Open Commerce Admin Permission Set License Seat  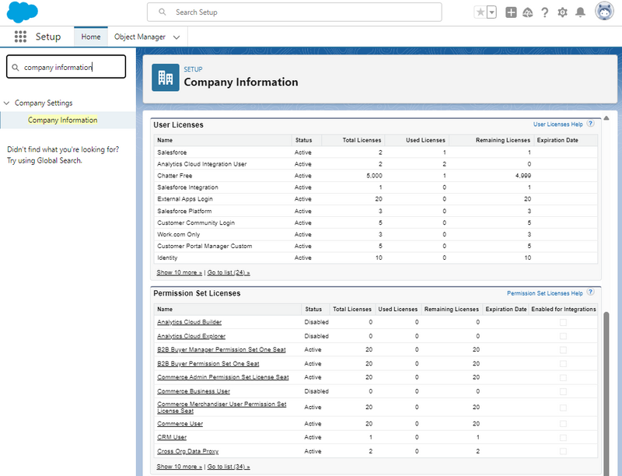tap(223, 377)
